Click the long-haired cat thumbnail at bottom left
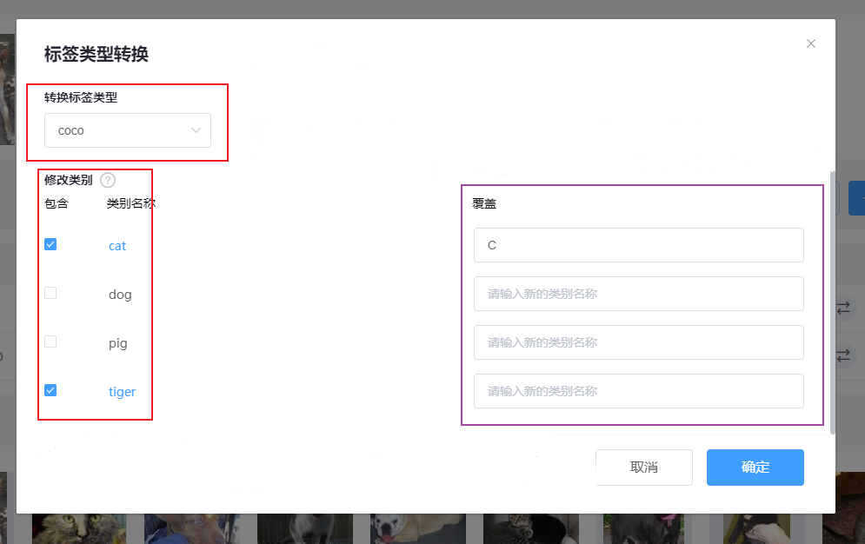The height and width of the screenshot is (544, 865). tap(79, 528)
